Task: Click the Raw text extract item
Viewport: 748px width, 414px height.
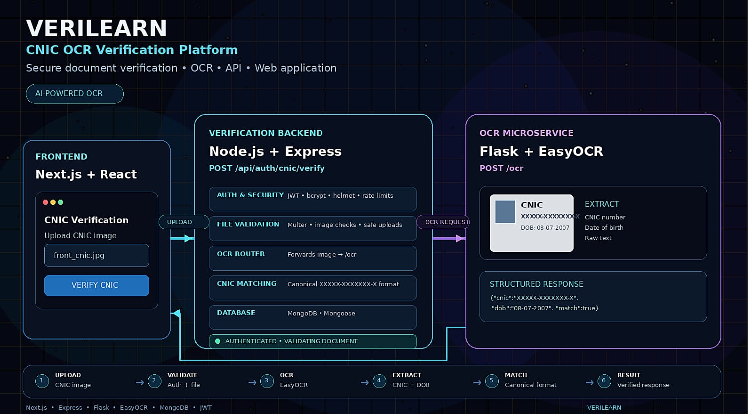Action: tap(598, 238)
